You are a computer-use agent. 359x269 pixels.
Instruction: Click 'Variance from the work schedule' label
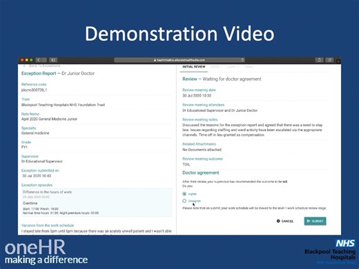point(48,226)
